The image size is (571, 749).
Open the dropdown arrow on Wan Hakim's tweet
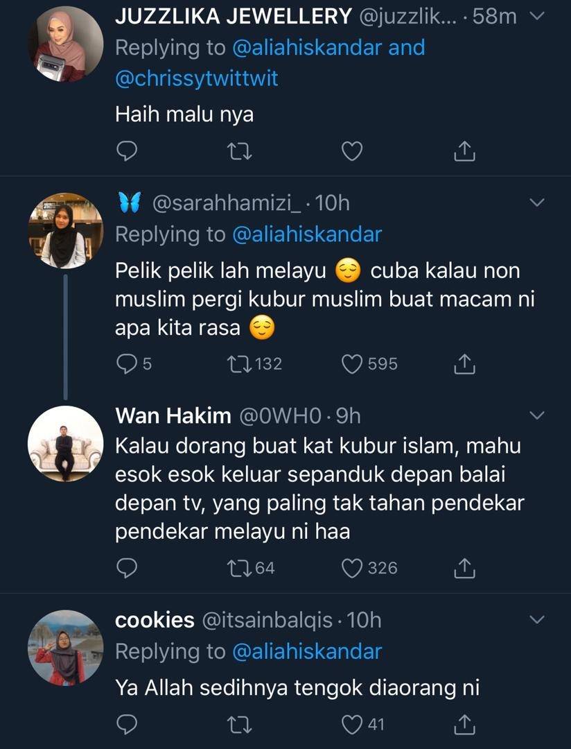(x=537, y=415)
